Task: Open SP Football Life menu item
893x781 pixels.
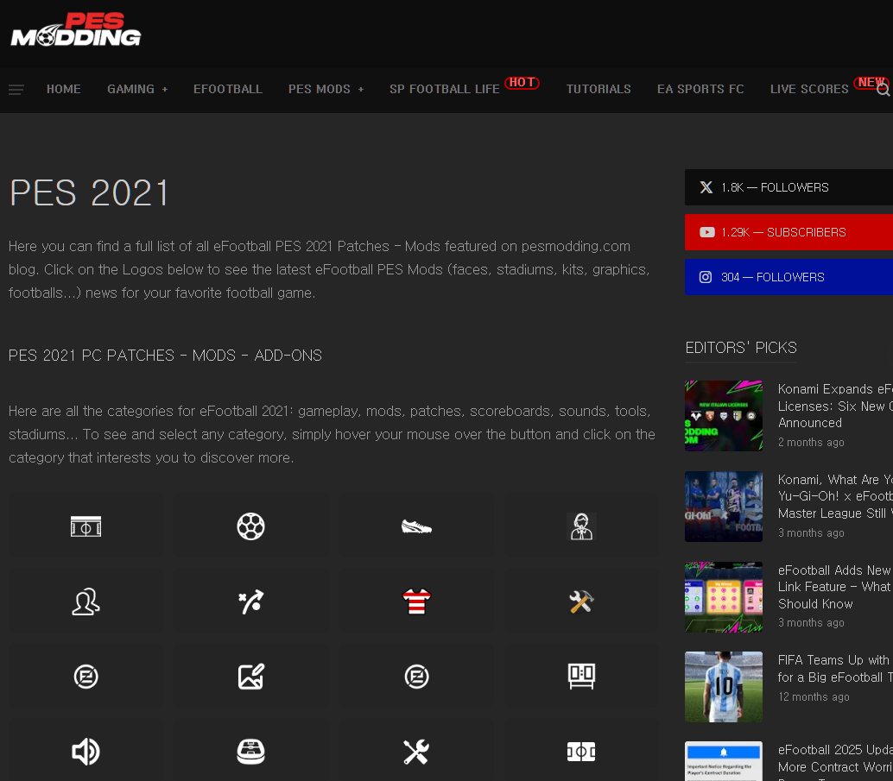Action: (x=444, y=90)
